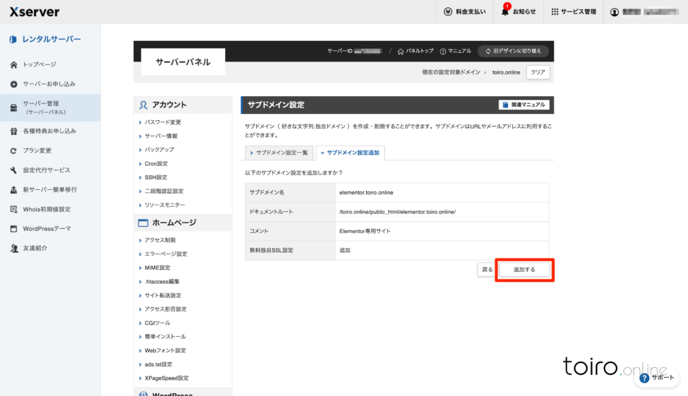Open the お知らせ notification bell

coord(505,11)
